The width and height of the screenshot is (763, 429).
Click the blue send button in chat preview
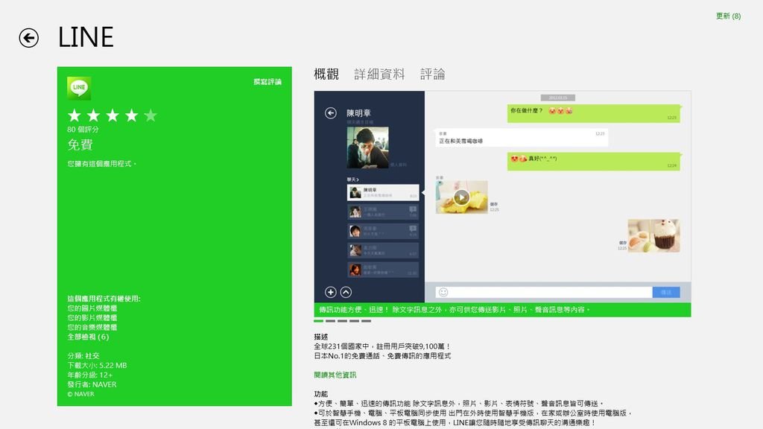(666, 292)
